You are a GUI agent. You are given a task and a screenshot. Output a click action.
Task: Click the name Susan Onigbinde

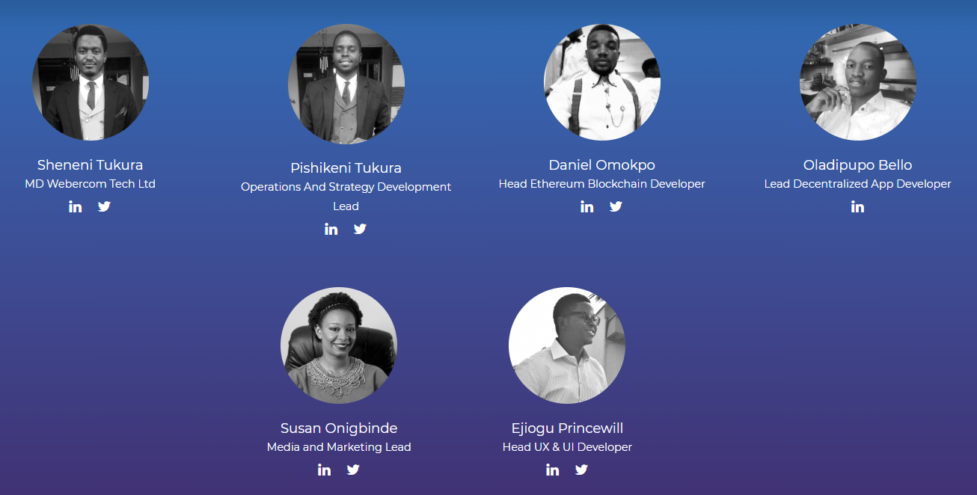[x=339, y=428]
